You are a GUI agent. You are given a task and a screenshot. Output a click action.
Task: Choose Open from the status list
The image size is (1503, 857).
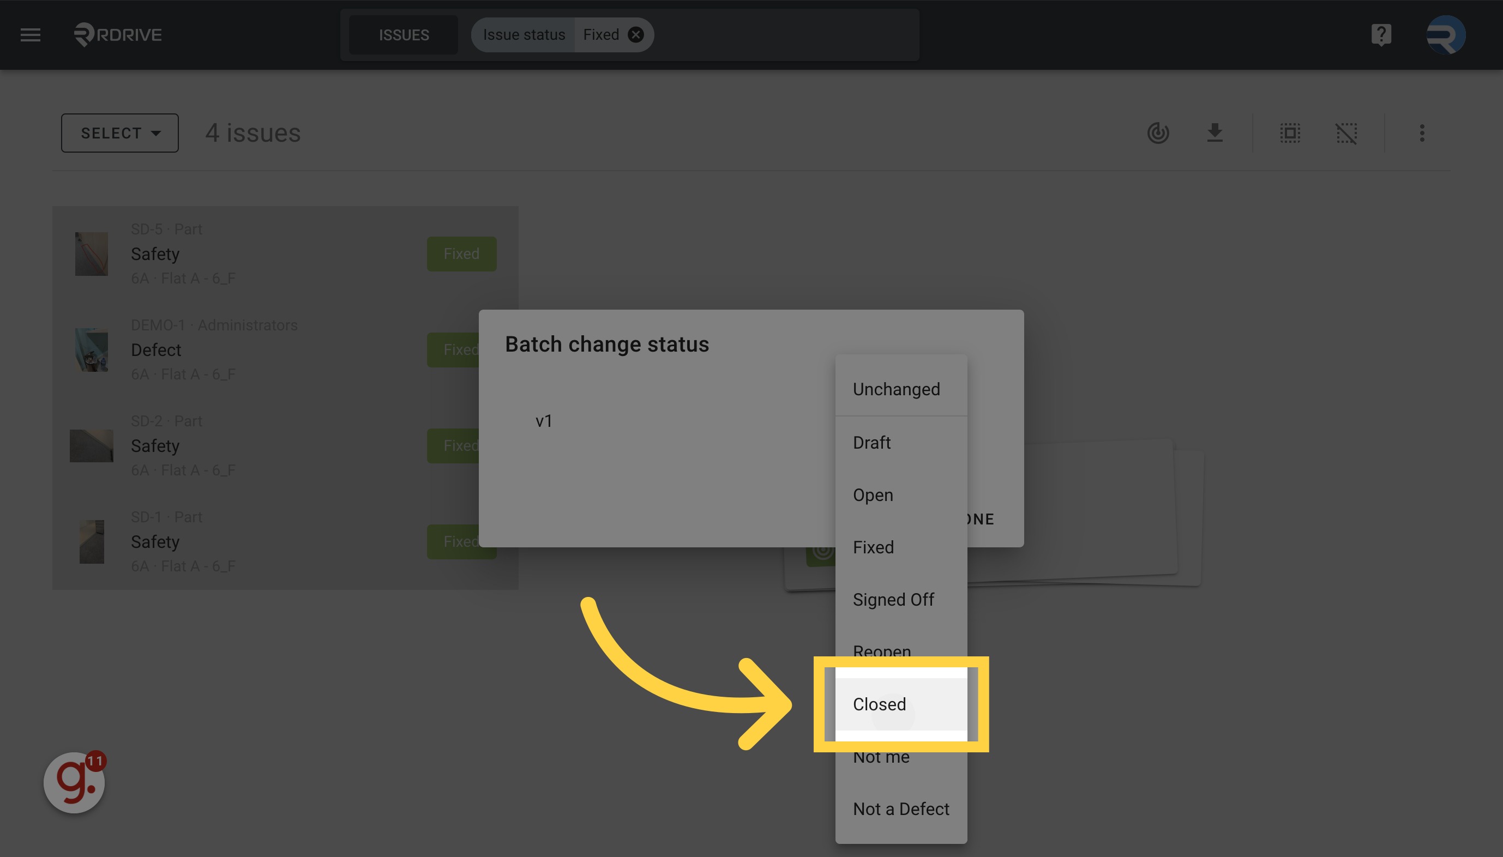coord(901,494)
